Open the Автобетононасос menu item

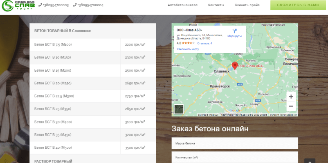[183, 5]
